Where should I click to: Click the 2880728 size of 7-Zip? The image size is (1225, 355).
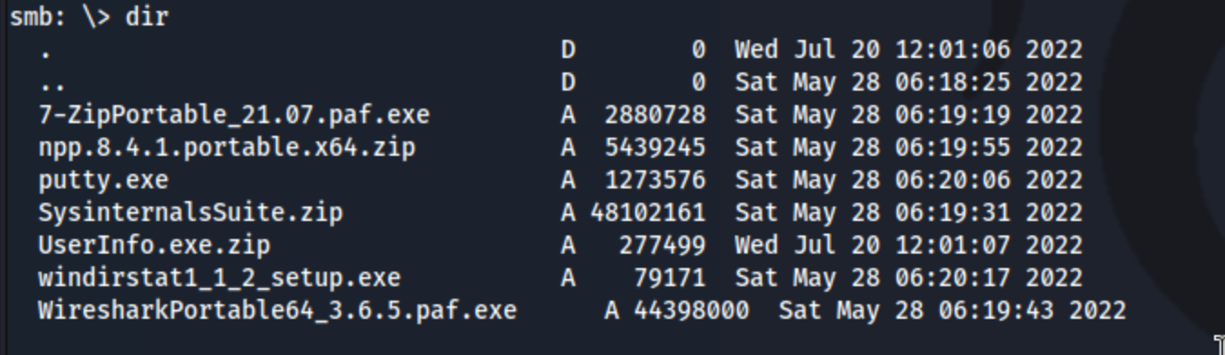point(655,115)
